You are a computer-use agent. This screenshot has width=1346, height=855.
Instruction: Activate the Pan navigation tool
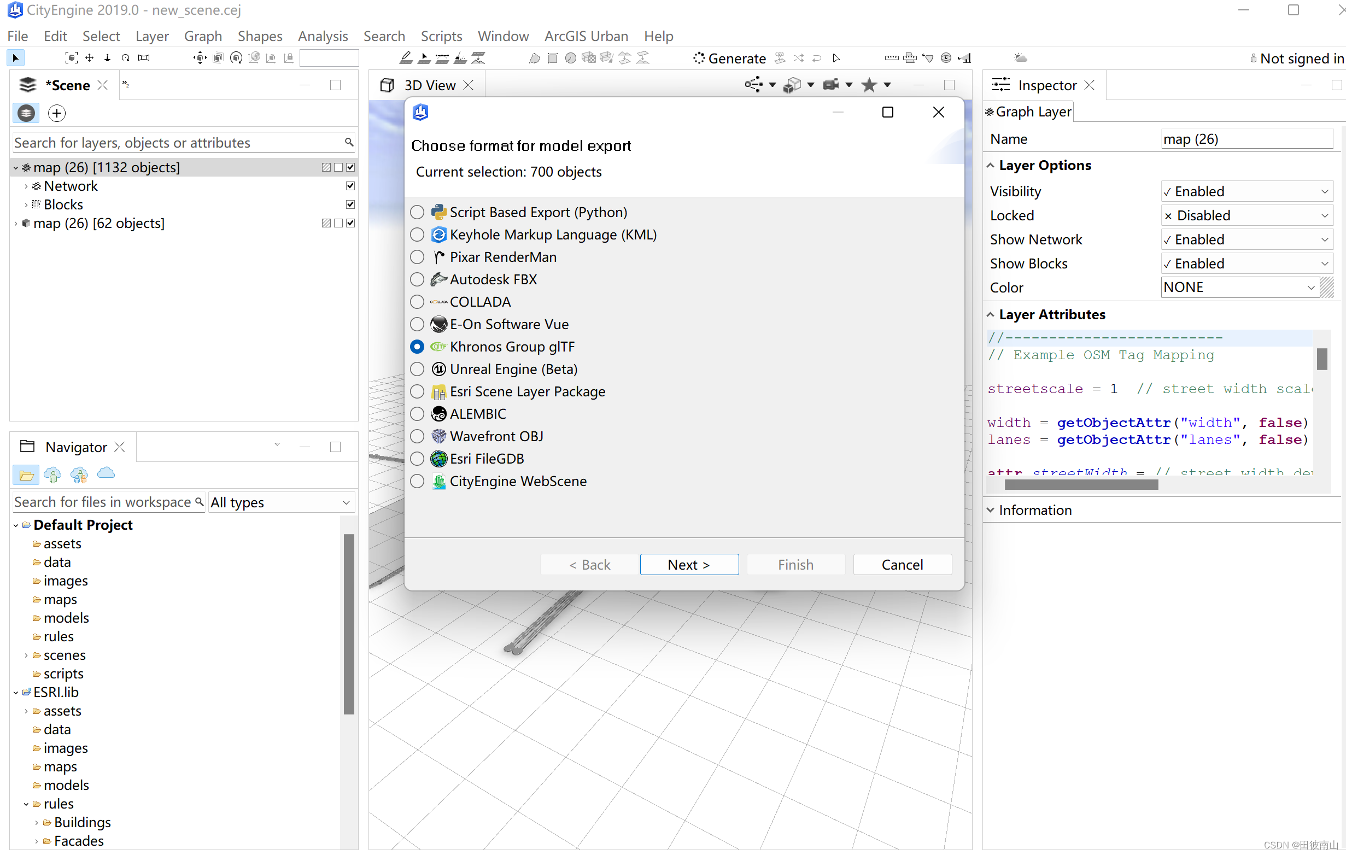coord(90,57)
